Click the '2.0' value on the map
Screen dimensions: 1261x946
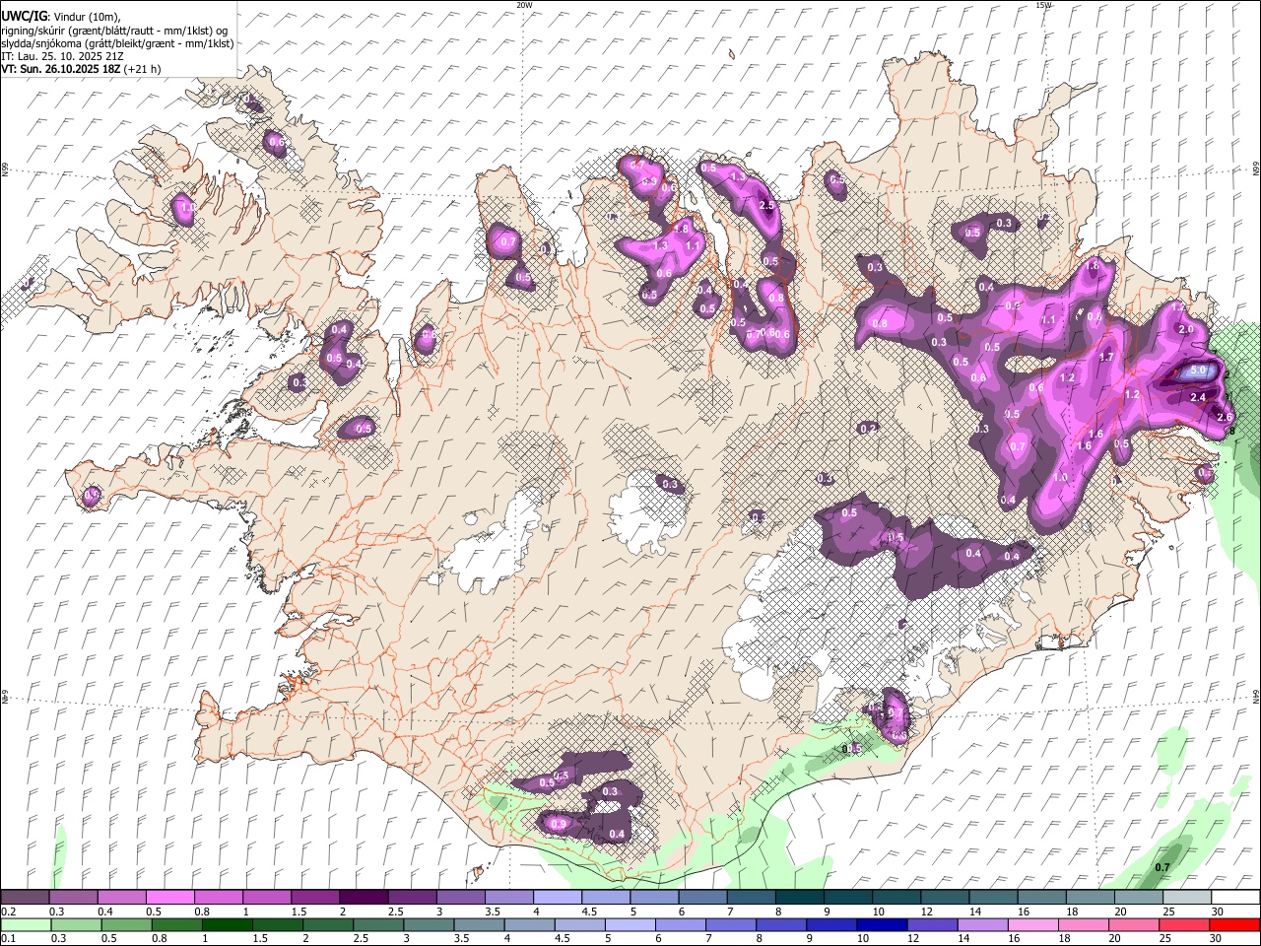(x=1186, y=329)
